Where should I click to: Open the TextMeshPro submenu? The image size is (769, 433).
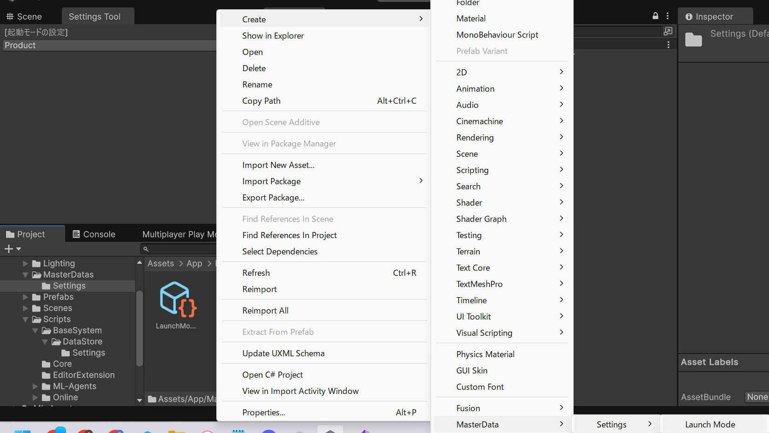pyautogui.click(x=502, y=284)
